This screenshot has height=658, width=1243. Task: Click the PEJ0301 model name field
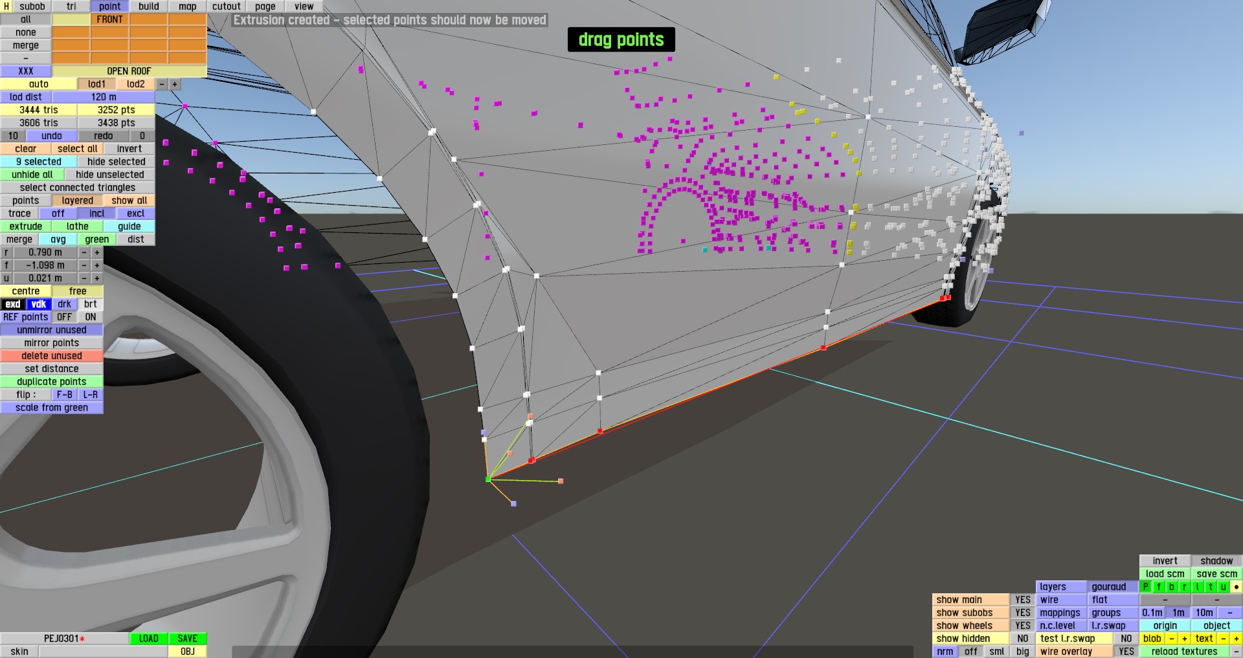(65, 639)
